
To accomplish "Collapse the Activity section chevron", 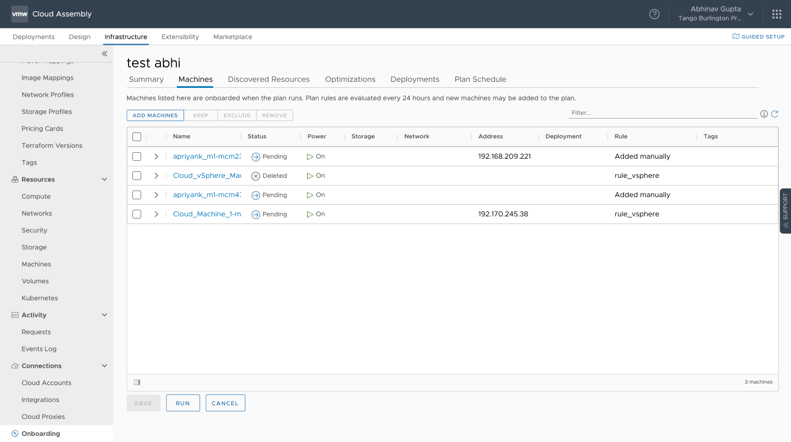I will [104, 315].
